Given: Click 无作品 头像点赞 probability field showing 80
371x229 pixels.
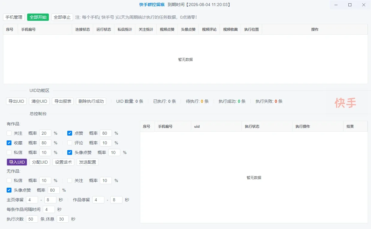Looking at the screenshot, I should (54, 190).
